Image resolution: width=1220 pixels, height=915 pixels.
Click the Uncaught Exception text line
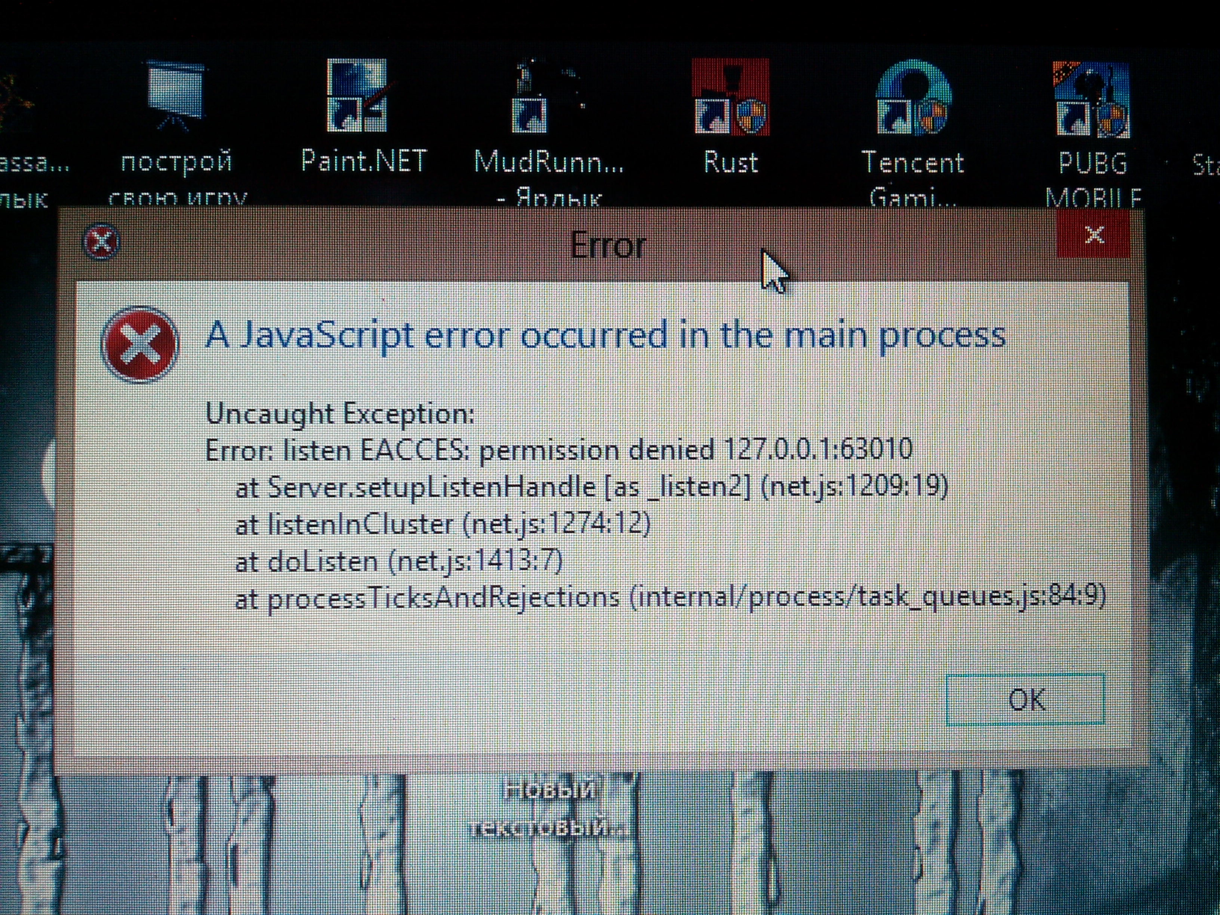pos(340,414)
